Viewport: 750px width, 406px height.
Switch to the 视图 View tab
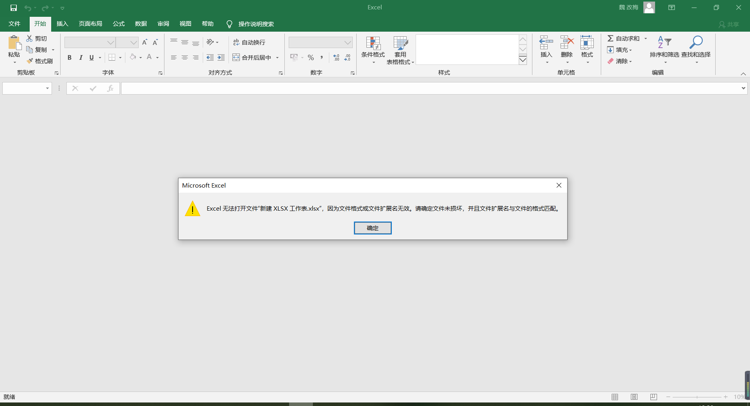tap(186, 24)
